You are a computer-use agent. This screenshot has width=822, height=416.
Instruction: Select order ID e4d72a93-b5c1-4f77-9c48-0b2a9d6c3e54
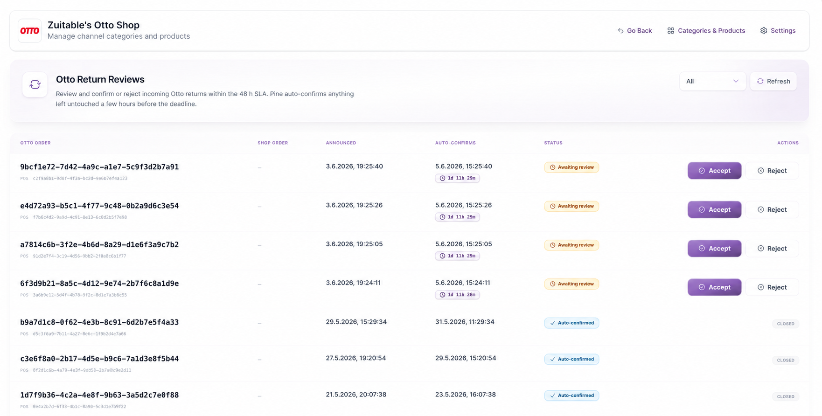point(99,206)
